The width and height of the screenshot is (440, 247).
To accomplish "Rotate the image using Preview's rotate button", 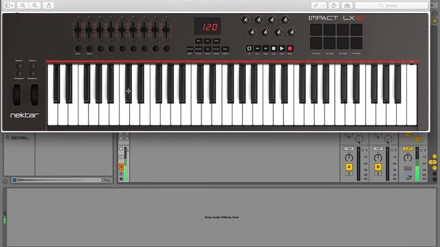I will [333, 5].
